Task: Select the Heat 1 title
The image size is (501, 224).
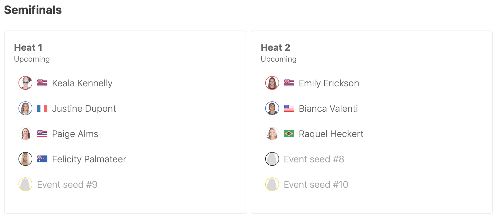Action: 28,48
